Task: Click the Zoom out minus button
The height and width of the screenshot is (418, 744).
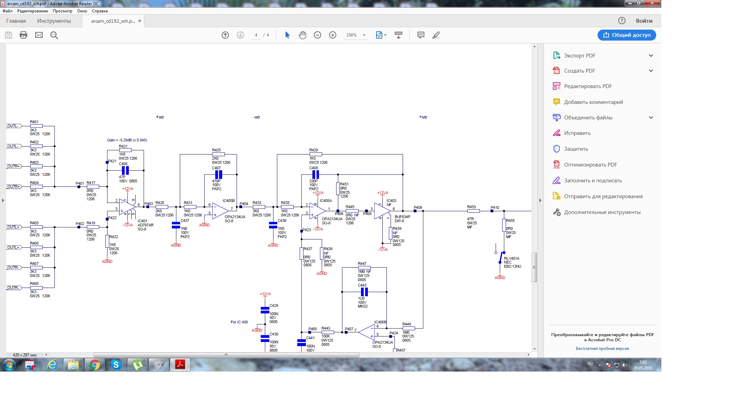Action: [318, 35]
